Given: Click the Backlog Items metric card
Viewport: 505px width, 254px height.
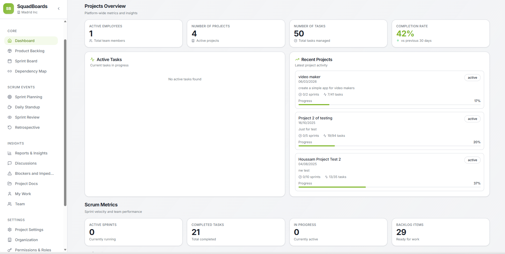Looking at the screenshot, I should (440, 232).
